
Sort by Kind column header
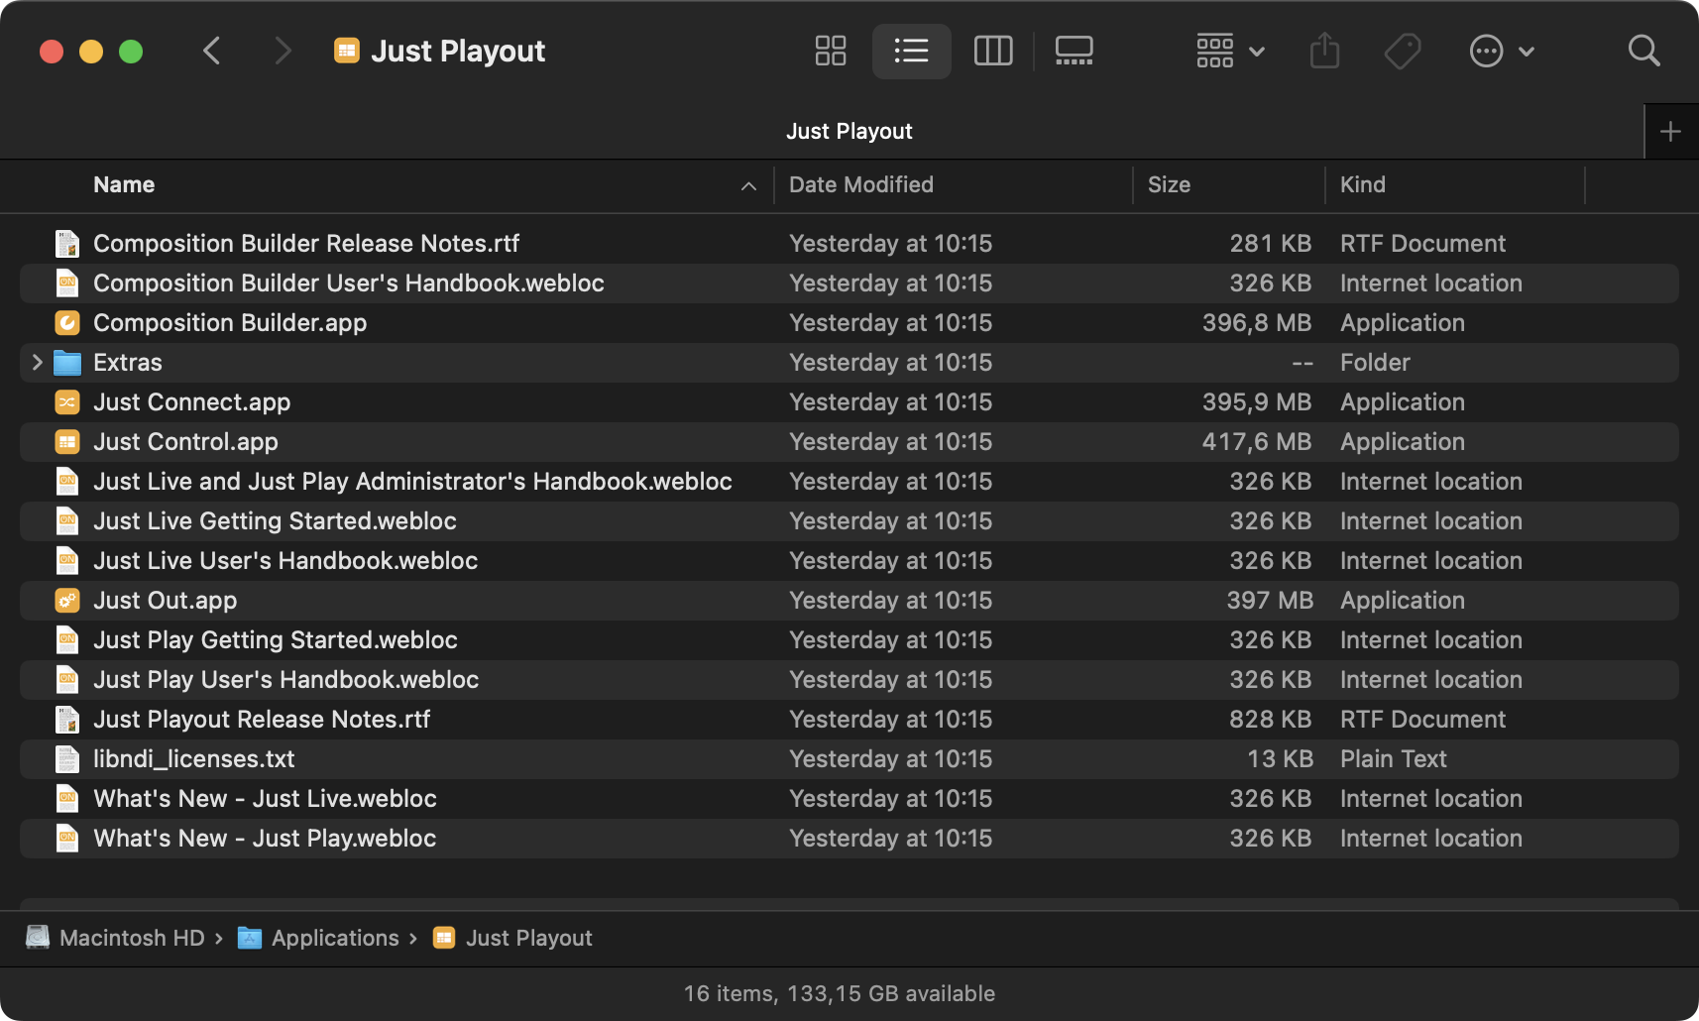pos(1363,184)
